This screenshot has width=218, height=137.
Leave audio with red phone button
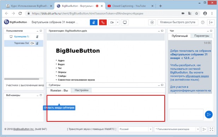pos(103,22)
